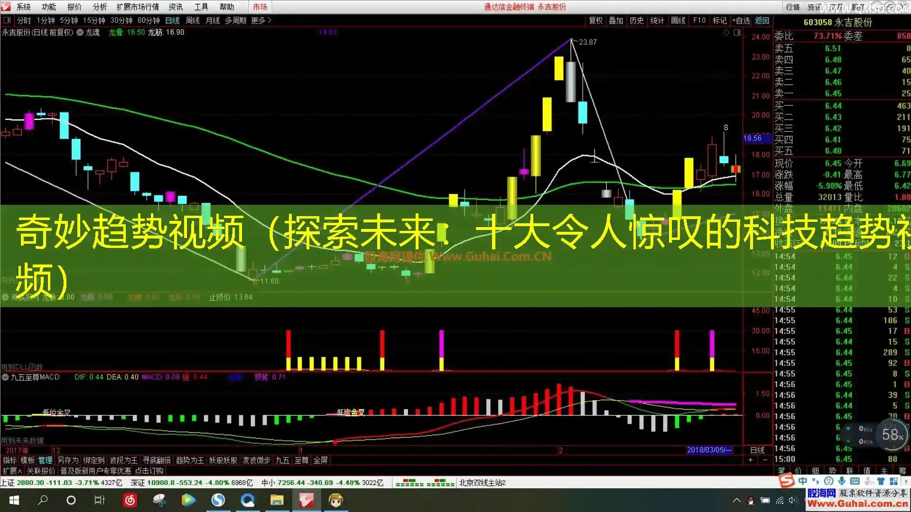
Task: Open the IME emoji smiley panel
Action: tap(829, 481)
